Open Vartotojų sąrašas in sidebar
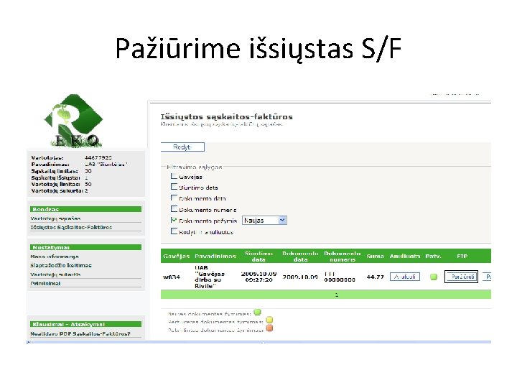This screenshot has height=388, width=517. pyautogui.click(x=55, y=218)
